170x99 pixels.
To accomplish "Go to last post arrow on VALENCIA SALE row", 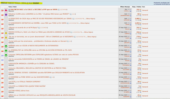I will [x=130, y=11].
